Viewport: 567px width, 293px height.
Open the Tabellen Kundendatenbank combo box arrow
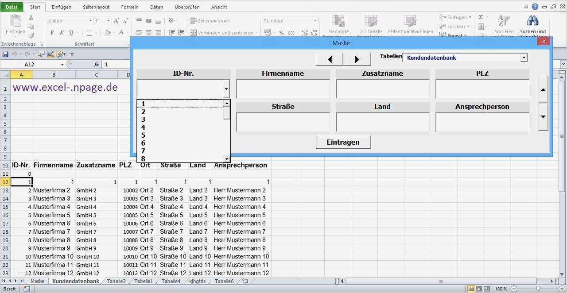click(524, 58)
